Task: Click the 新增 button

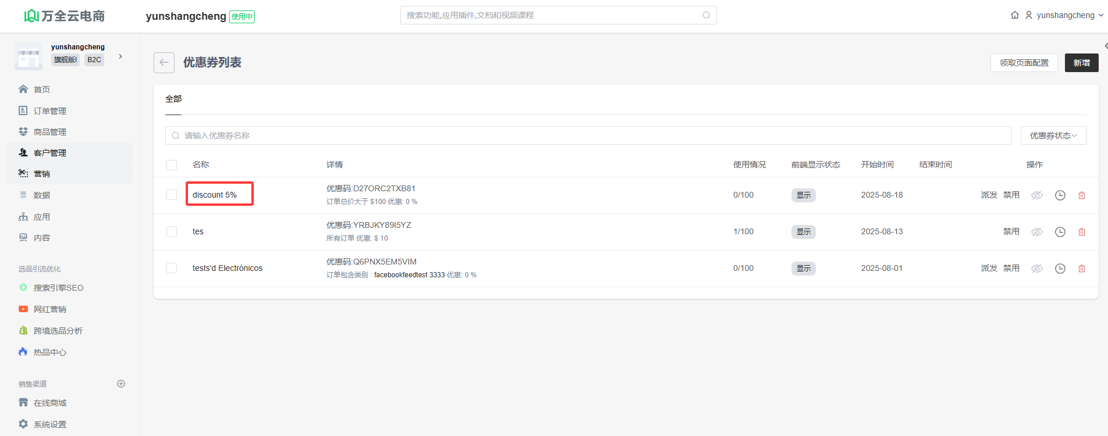Action: tap(1081, 63)
